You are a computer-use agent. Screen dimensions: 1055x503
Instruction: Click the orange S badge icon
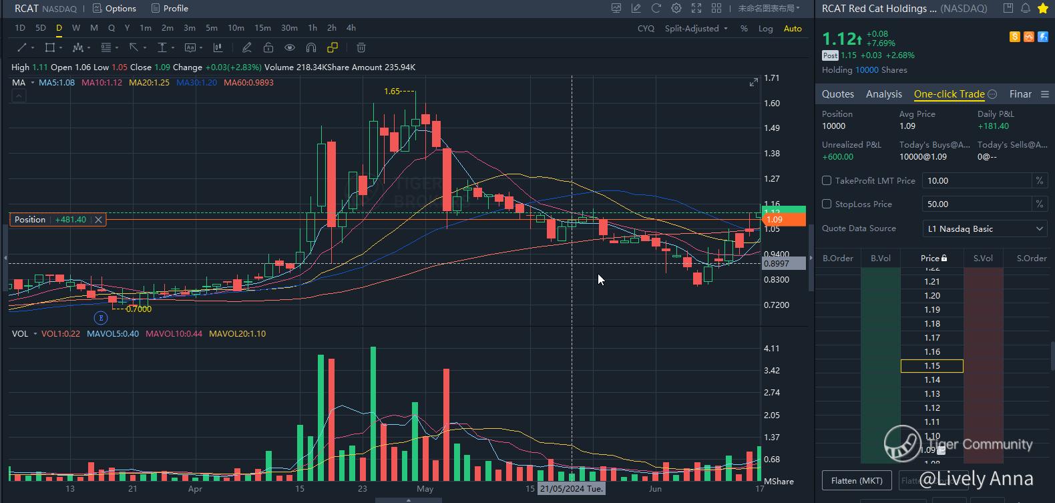click(x=1015, y=37)
